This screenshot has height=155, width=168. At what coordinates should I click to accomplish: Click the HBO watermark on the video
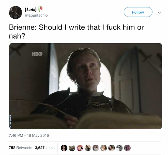click(x=37, y=54)
